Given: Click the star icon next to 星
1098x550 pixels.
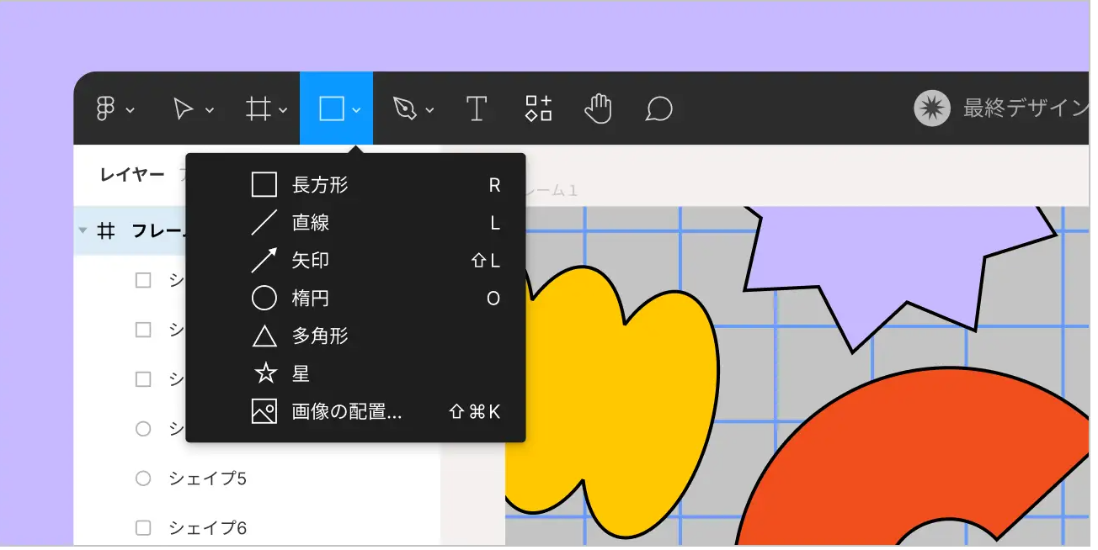Looking at the screenshot, I should [x=265, y=373].
